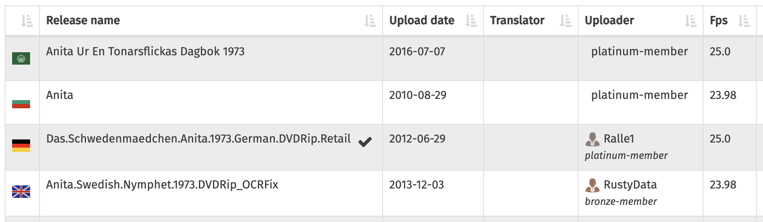Sort by Upload date using its sort arrow
This screenshot has height=222, width=763.
pyautogui.click(x=471, y=21)
